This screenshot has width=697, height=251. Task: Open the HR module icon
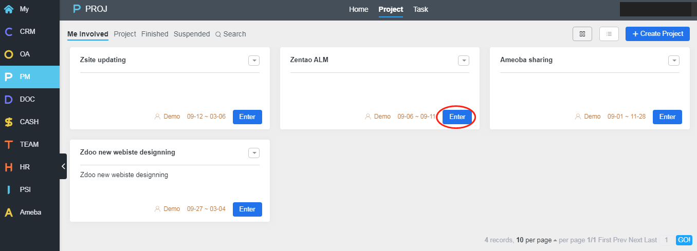[x=9, y=167]
